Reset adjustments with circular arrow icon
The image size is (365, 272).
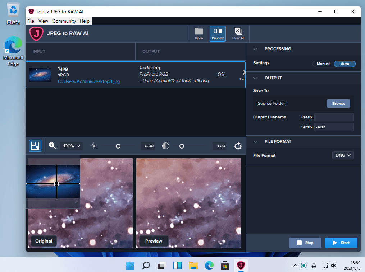pyautogui.click(x=238, y=146)
